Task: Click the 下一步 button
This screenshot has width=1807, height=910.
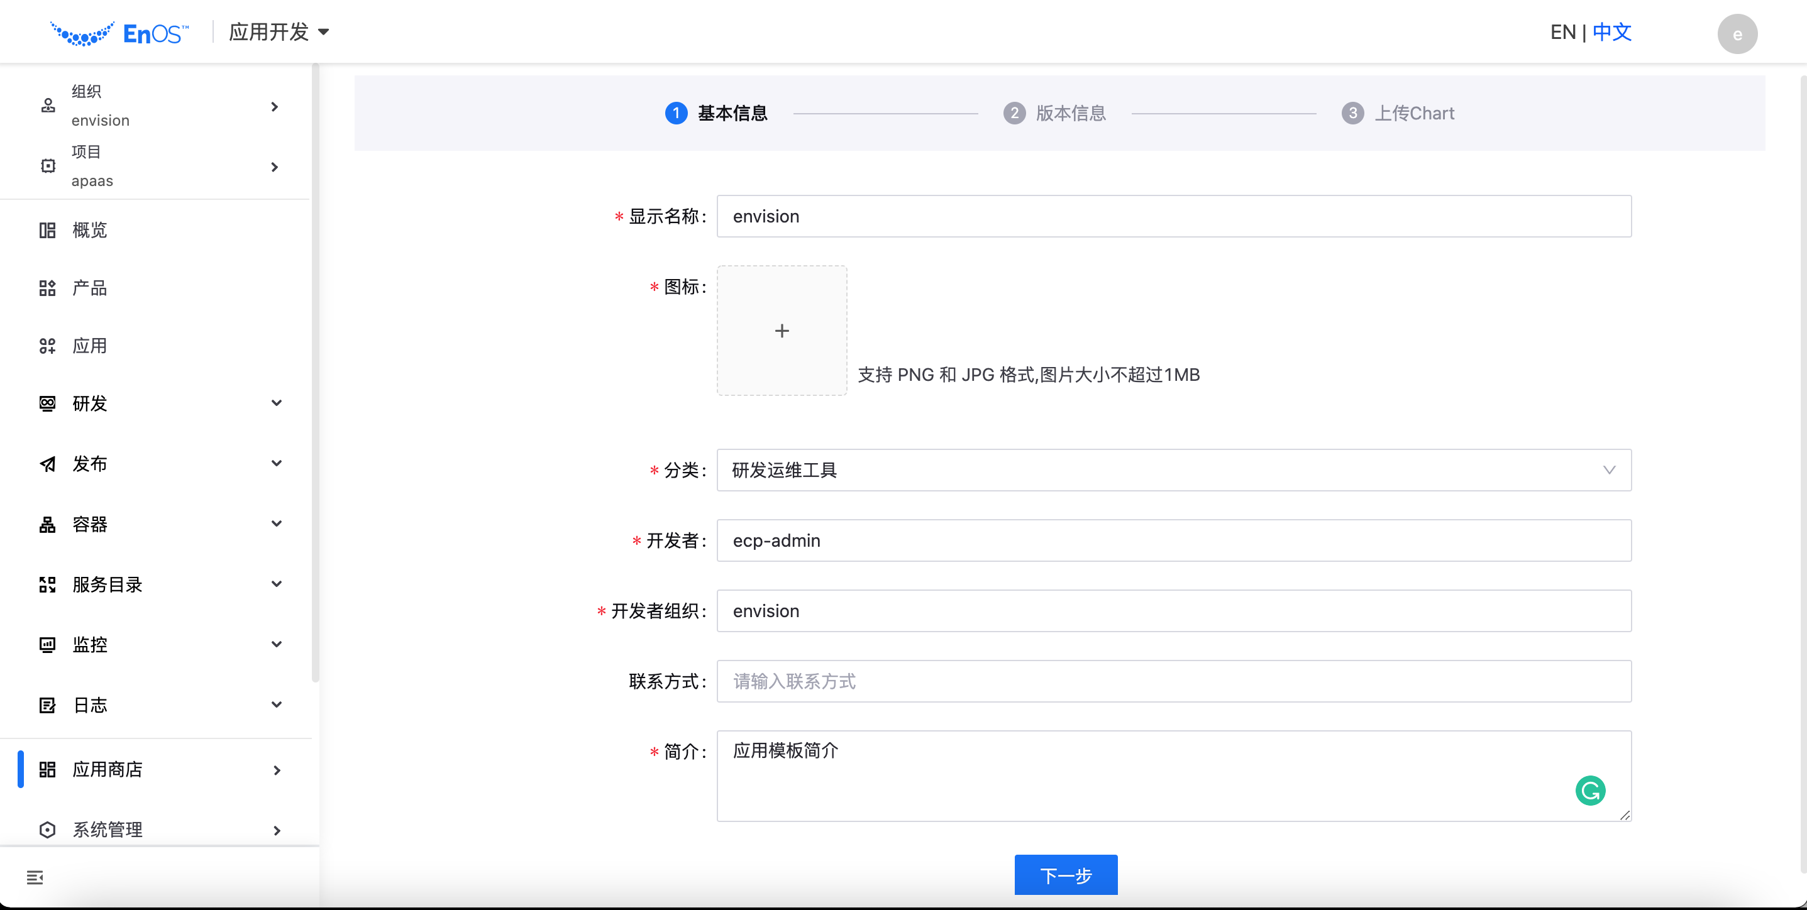Action: click(1066, 875)
